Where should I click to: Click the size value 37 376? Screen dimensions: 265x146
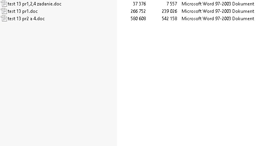tap(140, 4)
